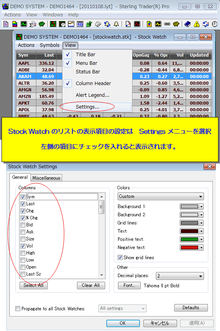The image size is (220, 331).
Task: Uncheck the Last column checkbox
Action: coord(23,204)
